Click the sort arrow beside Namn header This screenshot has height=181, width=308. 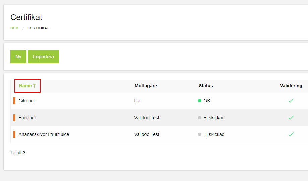coord(35,86)
